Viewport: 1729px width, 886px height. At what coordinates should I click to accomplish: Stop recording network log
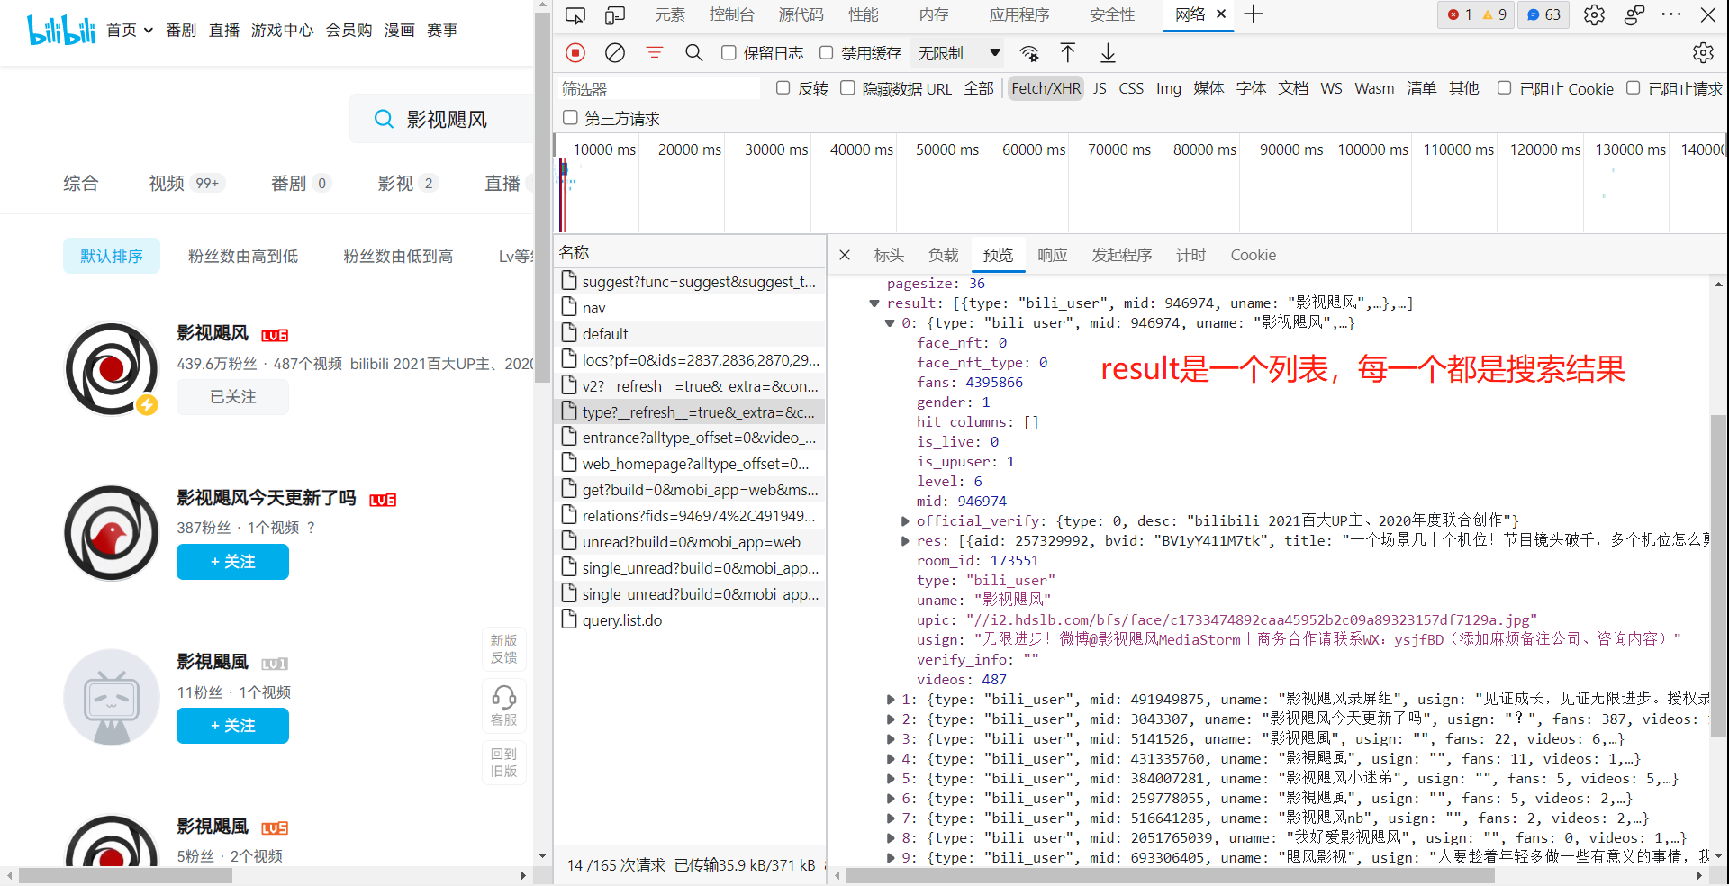(575, 53)
